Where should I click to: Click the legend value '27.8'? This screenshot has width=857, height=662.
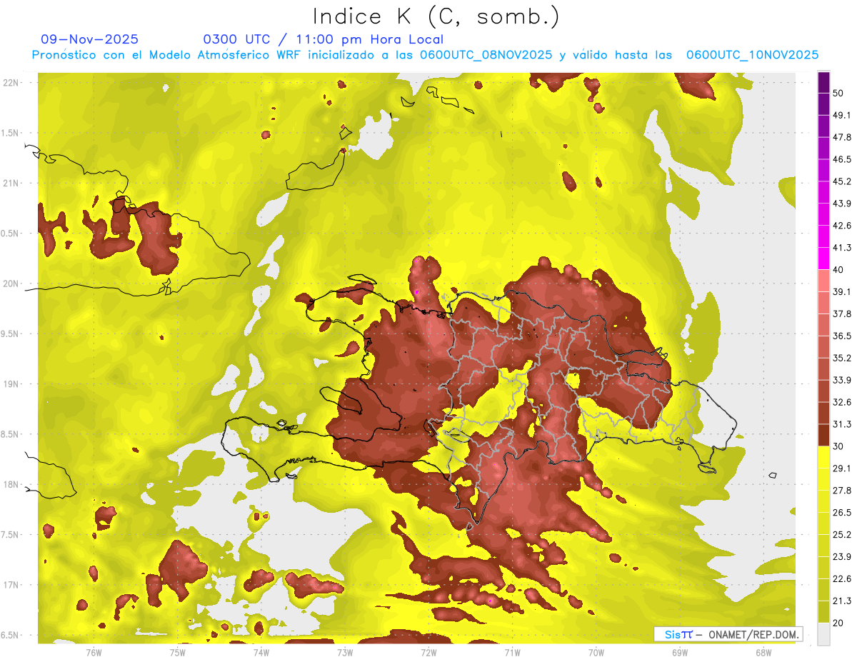tap(841, 490)
